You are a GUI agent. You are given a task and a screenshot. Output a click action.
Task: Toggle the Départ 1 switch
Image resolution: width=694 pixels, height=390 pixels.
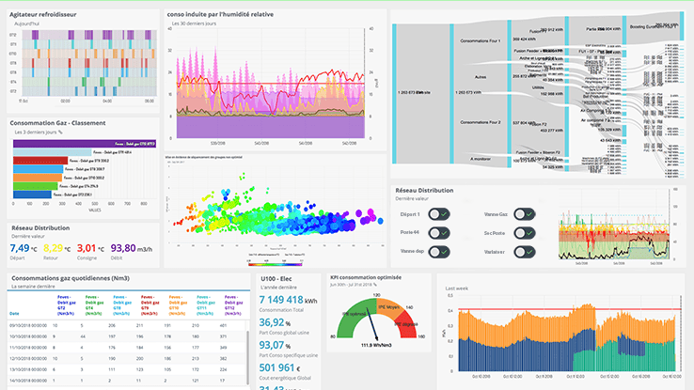(438, 214)
